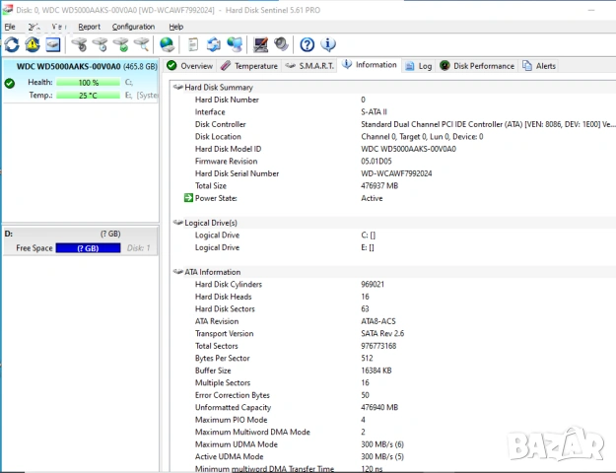Click the blue information 'i' toolbar icon

pyautogui.click(x=328, y=44)
